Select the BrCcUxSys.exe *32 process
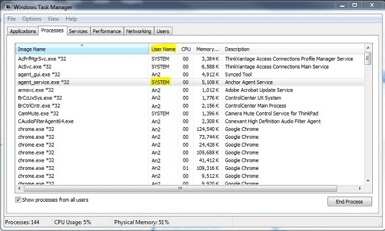 point(189,98)
